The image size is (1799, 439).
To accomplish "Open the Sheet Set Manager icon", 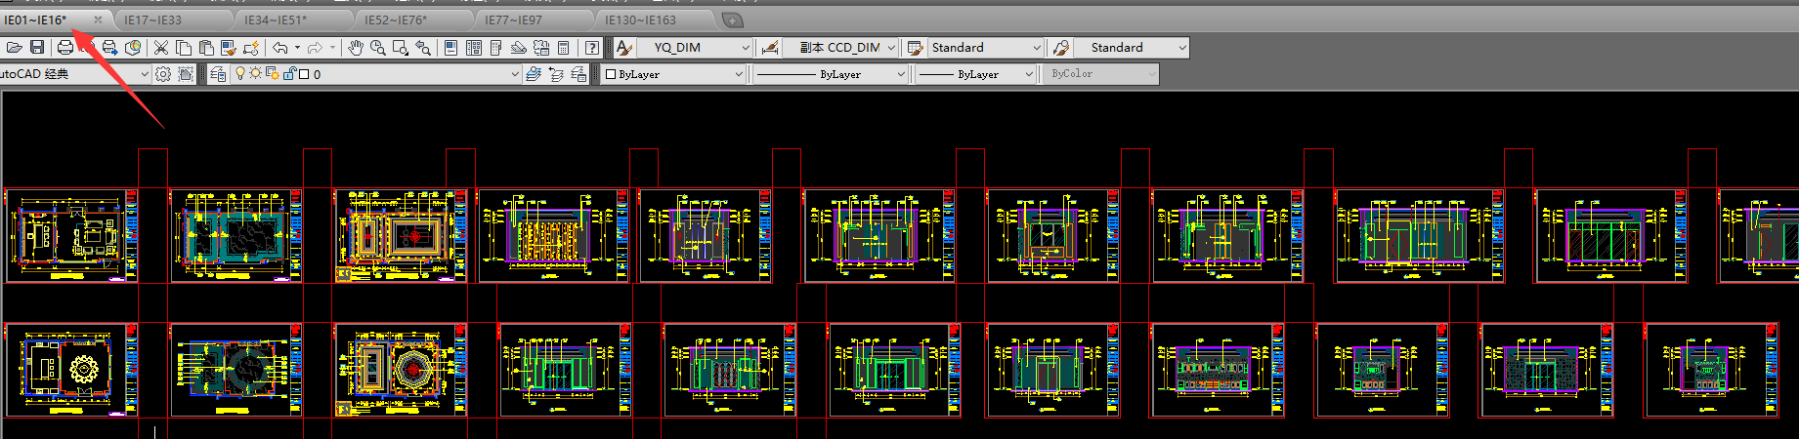I will [518, 47].
